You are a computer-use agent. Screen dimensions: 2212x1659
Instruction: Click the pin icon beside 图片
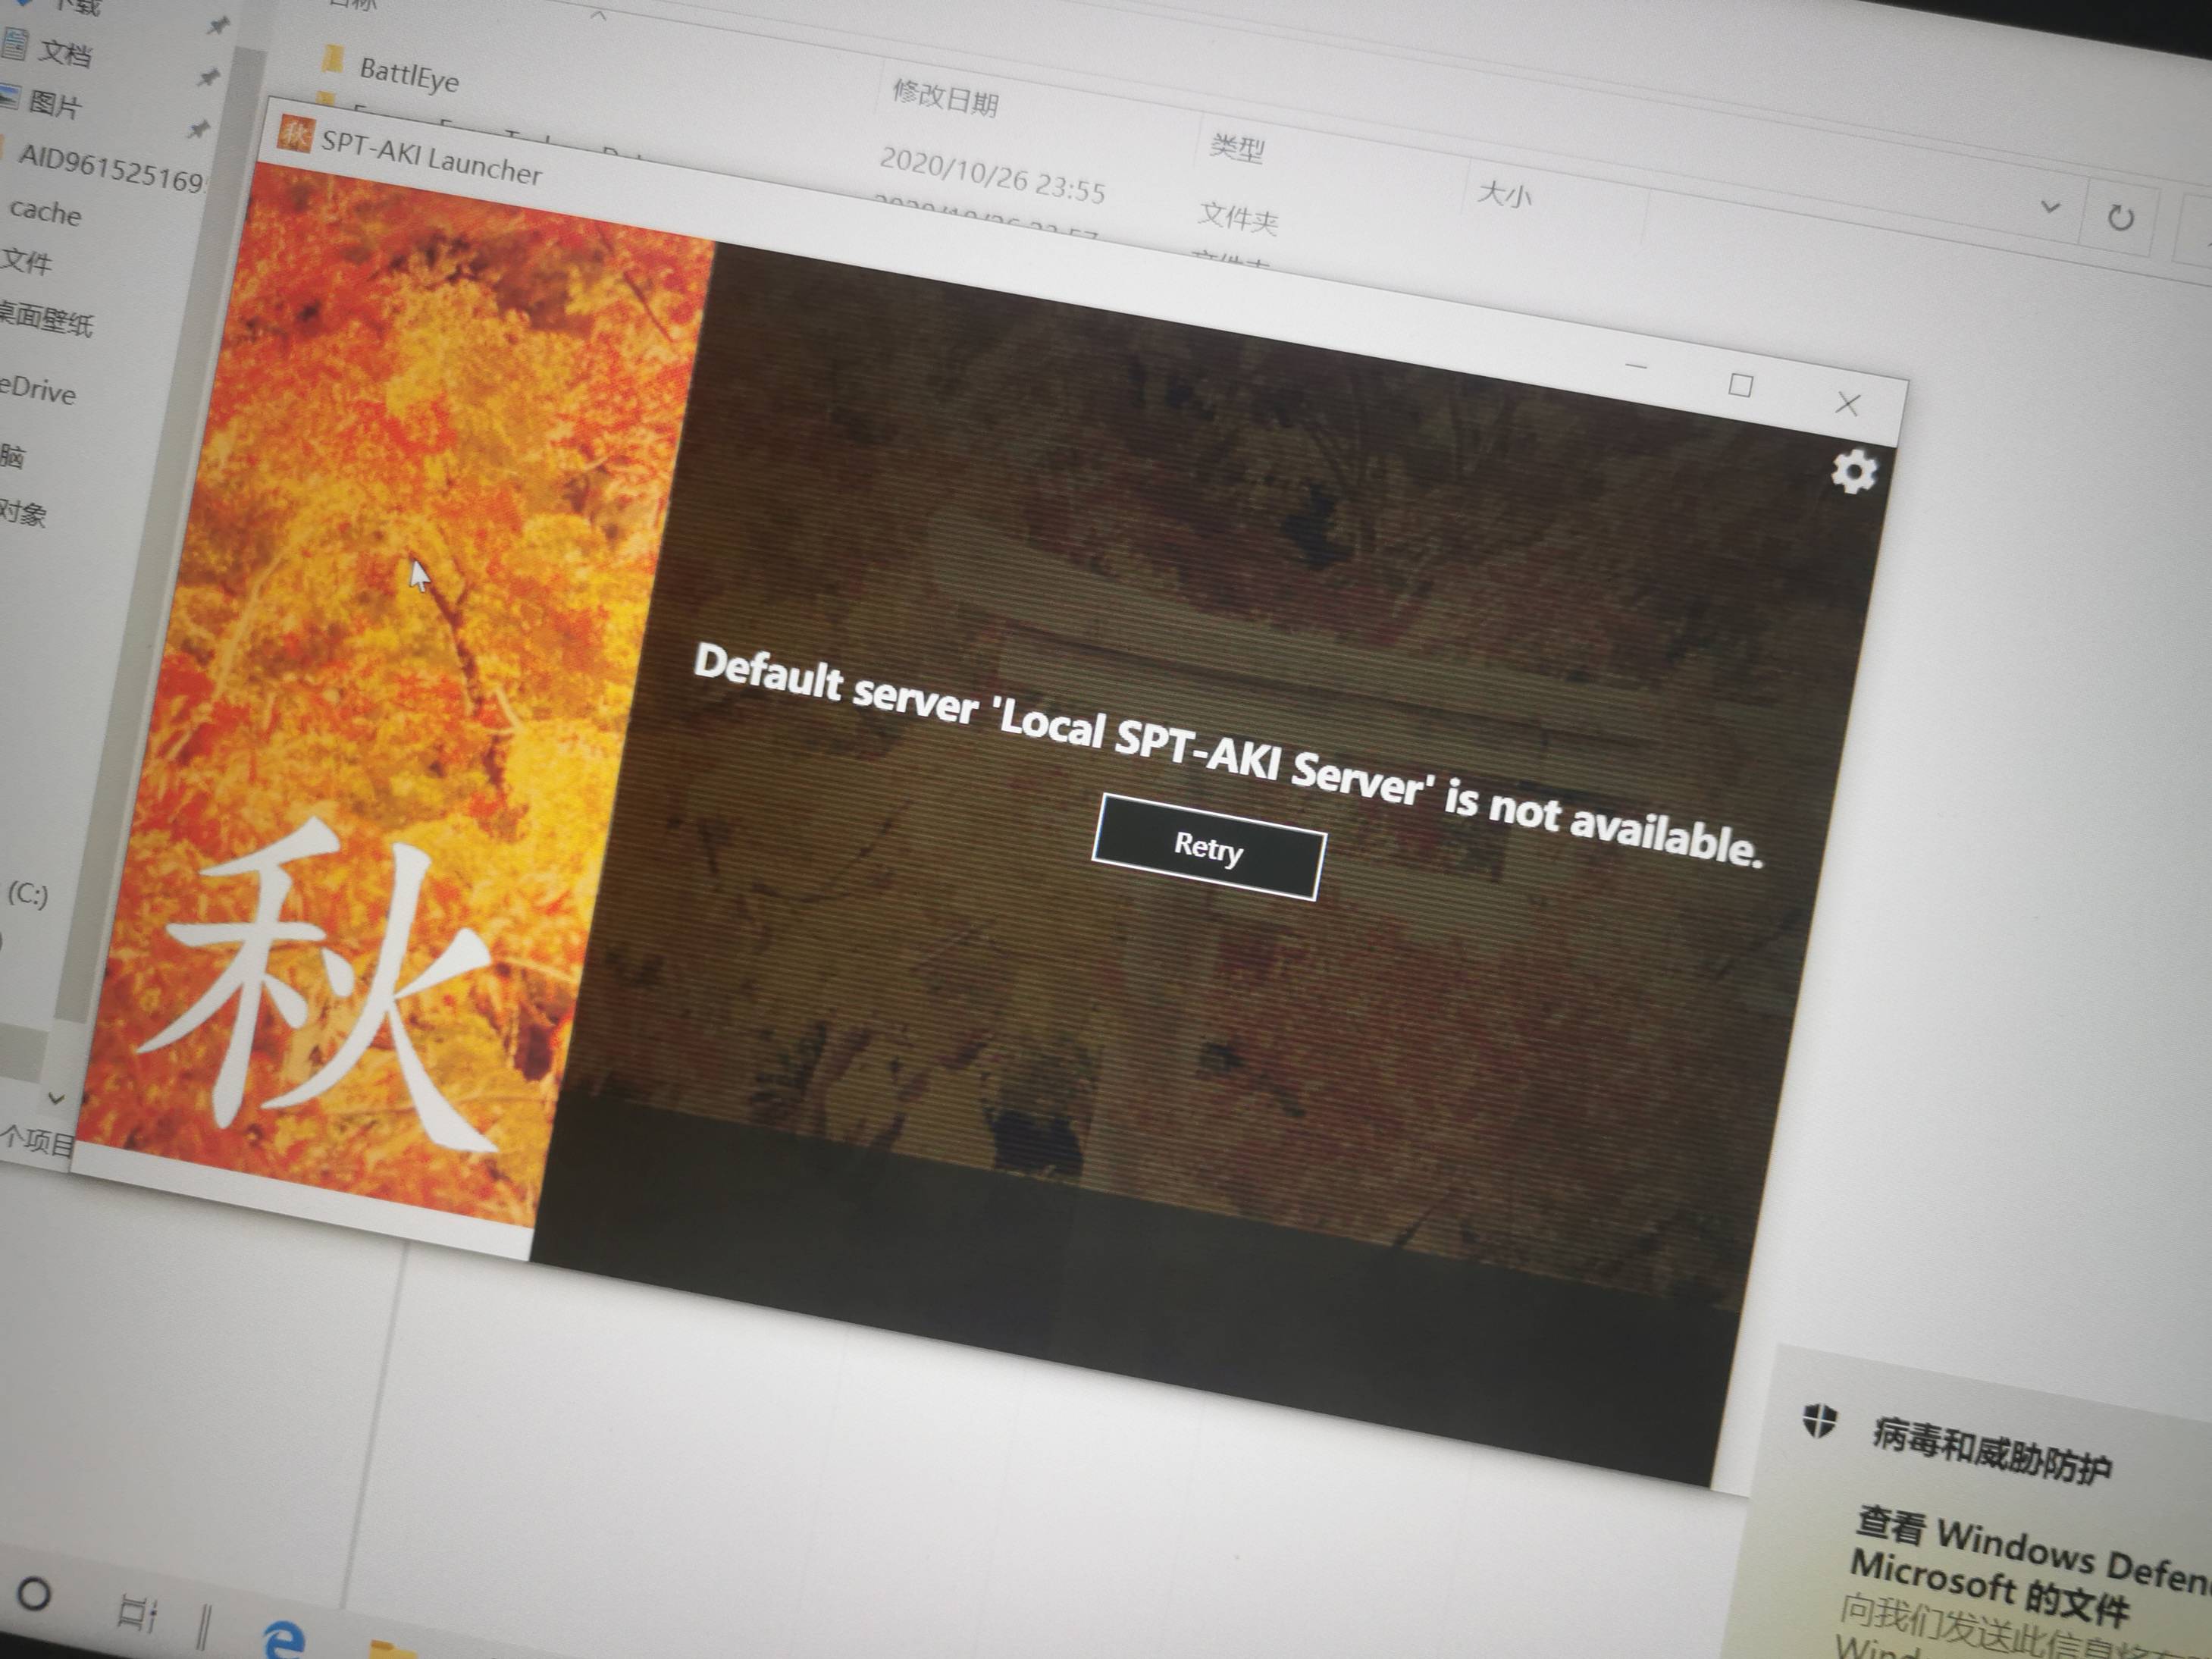199,129
